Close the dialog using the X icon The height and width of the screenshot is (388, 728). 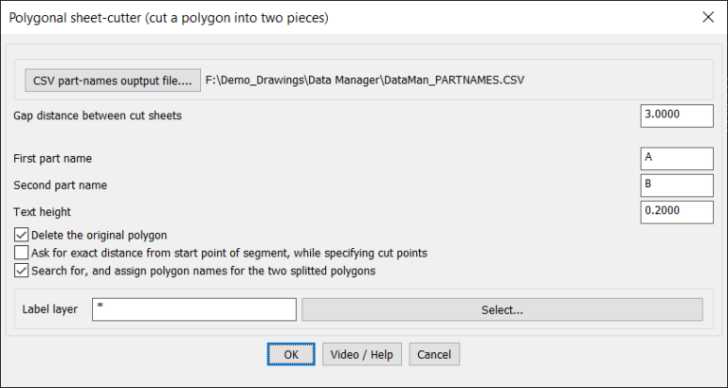pyautogui.click(x=706, y=17)
